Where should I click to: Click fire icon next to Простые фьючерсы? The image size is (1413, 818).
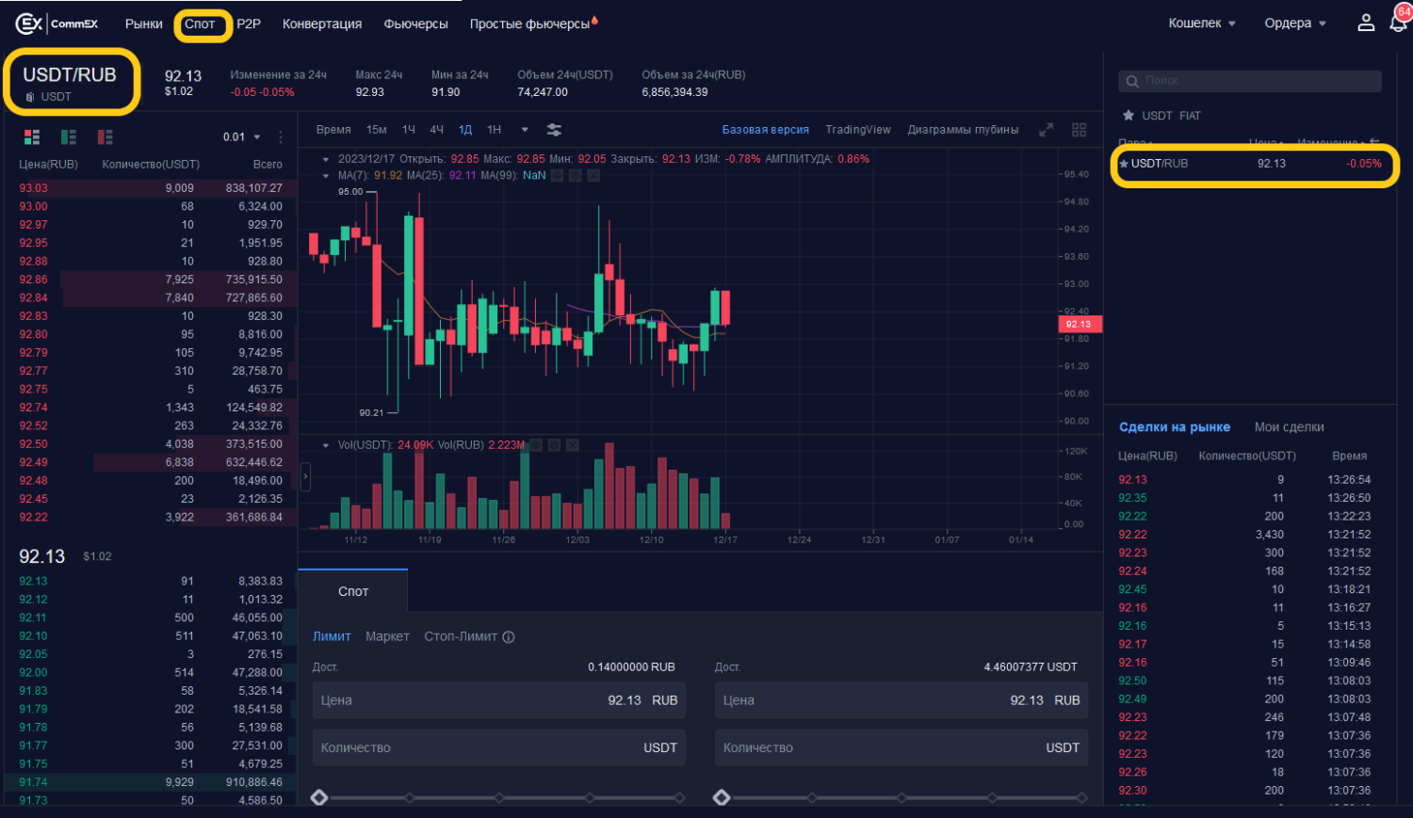[594, 20]
